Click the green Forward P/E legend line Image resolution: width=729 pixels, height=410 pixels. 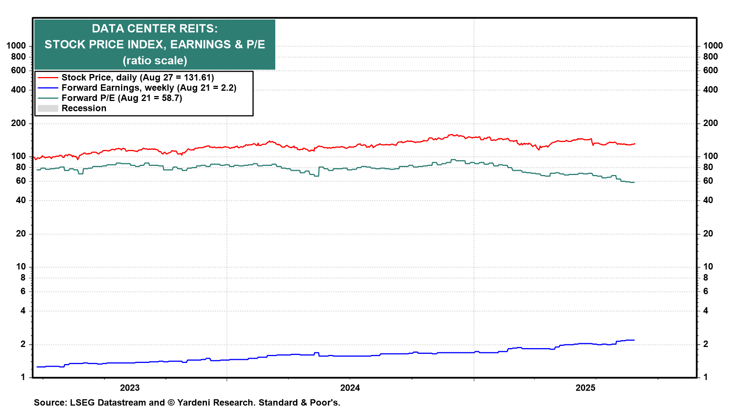point(48,98)
